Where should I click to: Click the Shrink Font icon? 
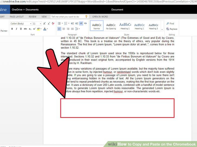(x=49, y=23)
